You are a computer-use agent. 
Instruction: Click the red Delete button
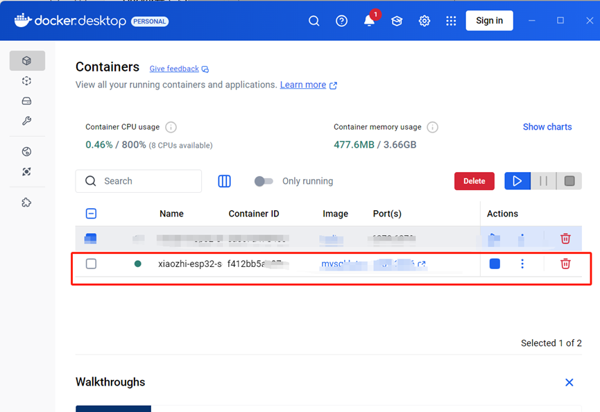pos(474,181)
